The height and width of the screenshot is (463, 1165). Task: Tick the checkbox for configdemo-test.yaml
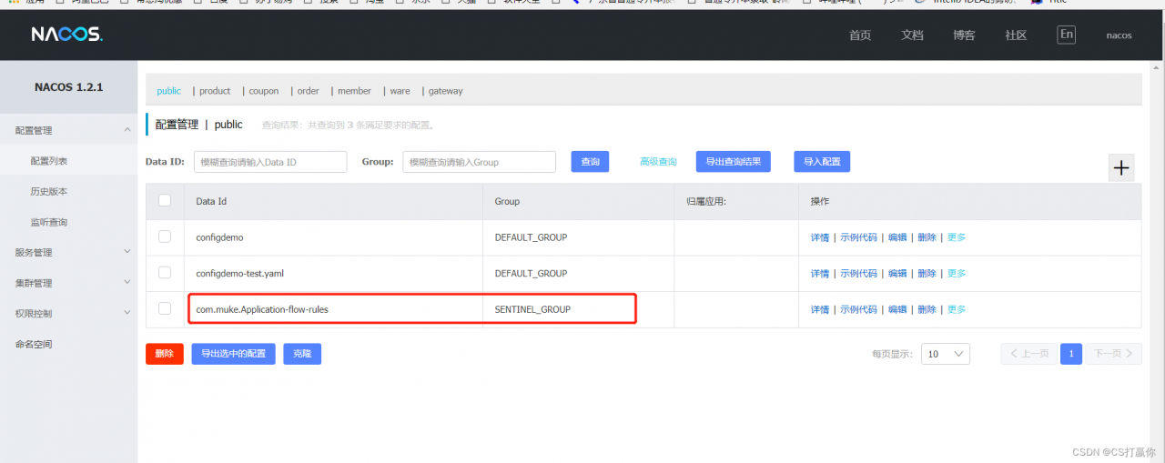click(x=165, y=272)
